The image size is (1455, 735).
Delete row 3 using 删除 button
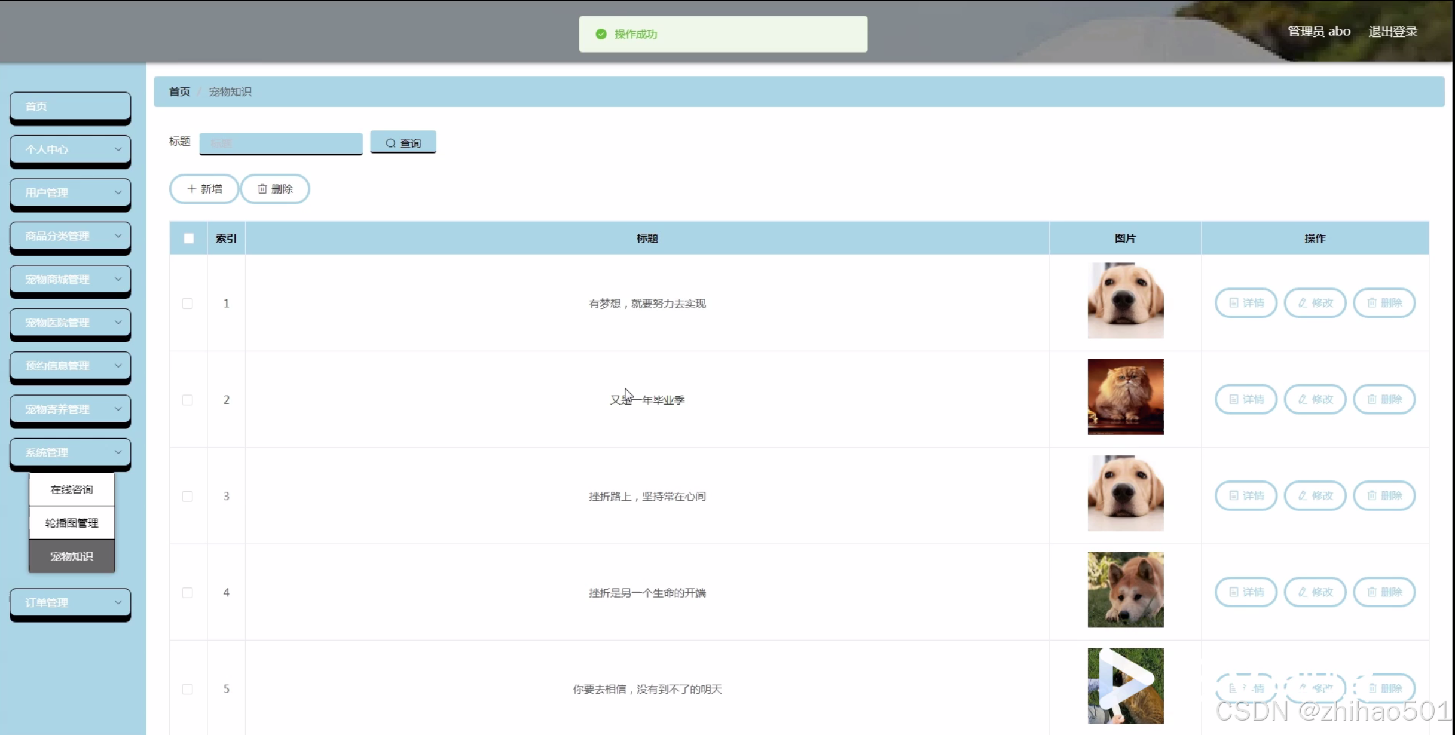point(1384,495)
